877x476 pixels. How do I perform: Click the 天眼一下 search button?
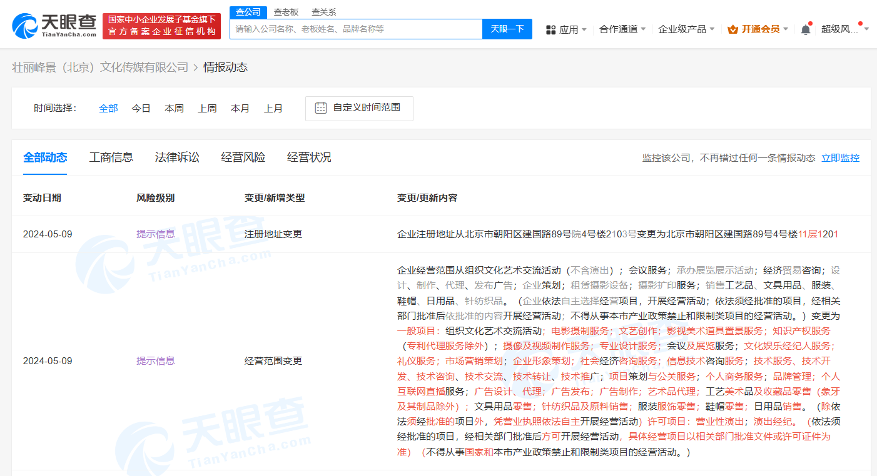[507, 29]
